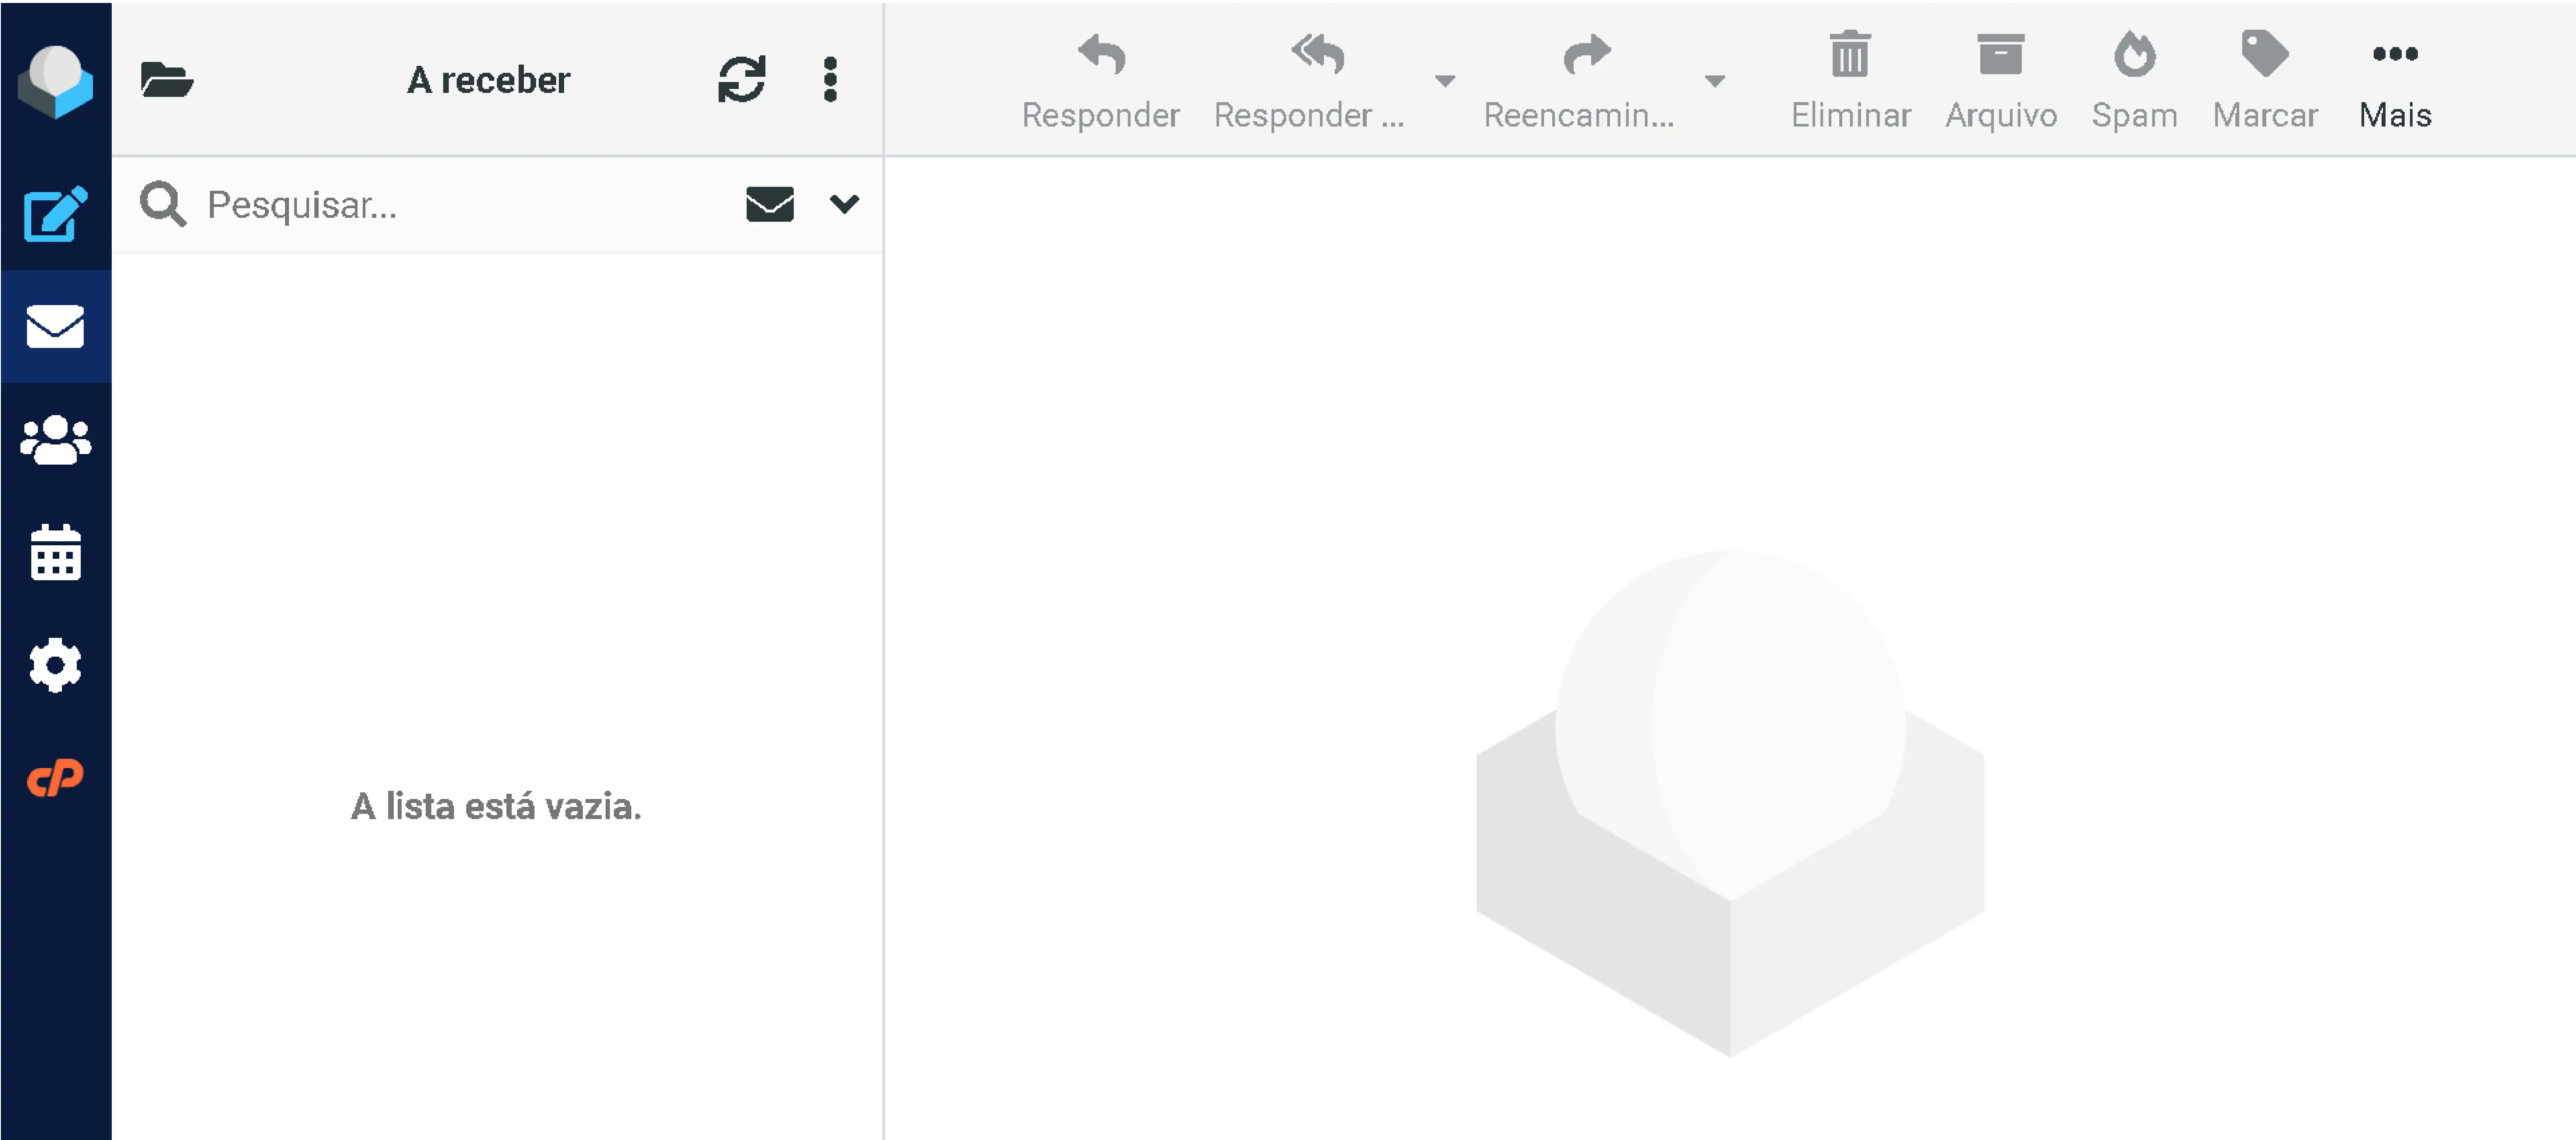Open the three-dot list options menu
The width and height of the screenshot is (2576, 1140).
tap(829, 80)
